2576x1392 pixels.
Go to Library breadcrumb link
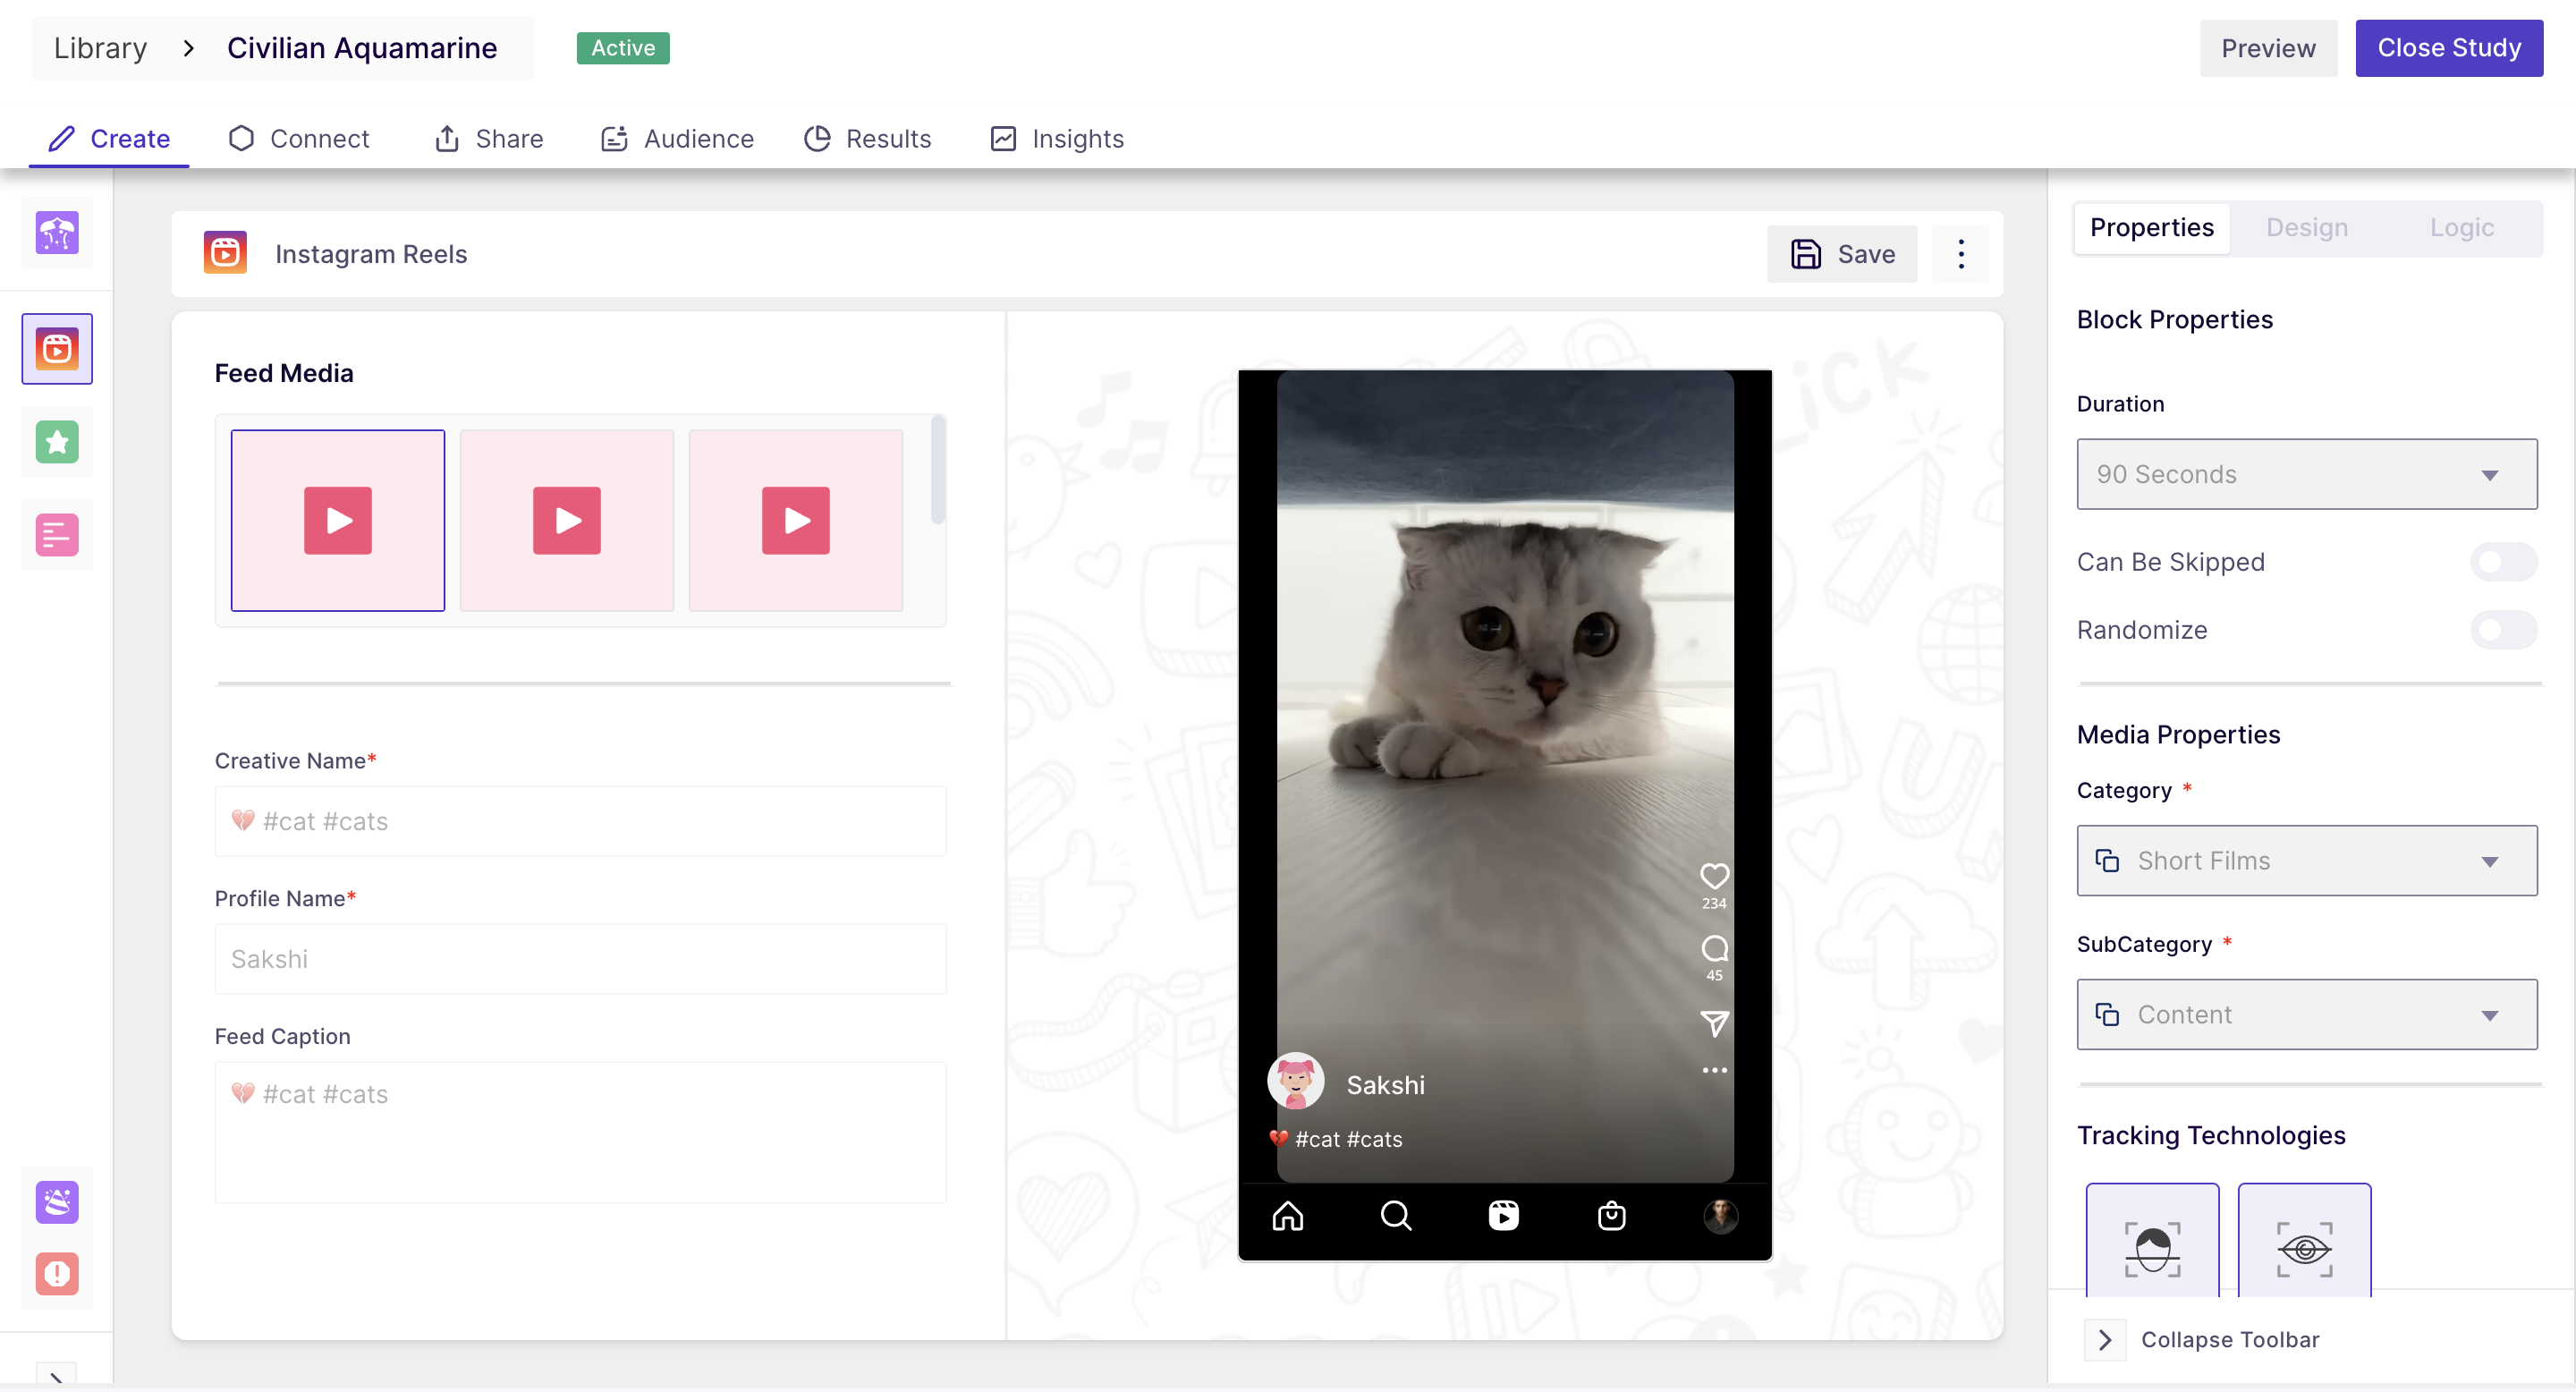coord(100,48)
